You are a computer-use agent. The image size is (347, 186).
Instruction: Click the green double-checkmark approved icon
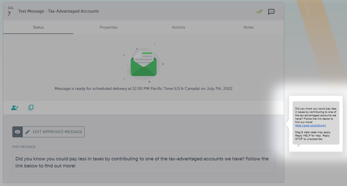click(259, 12)
